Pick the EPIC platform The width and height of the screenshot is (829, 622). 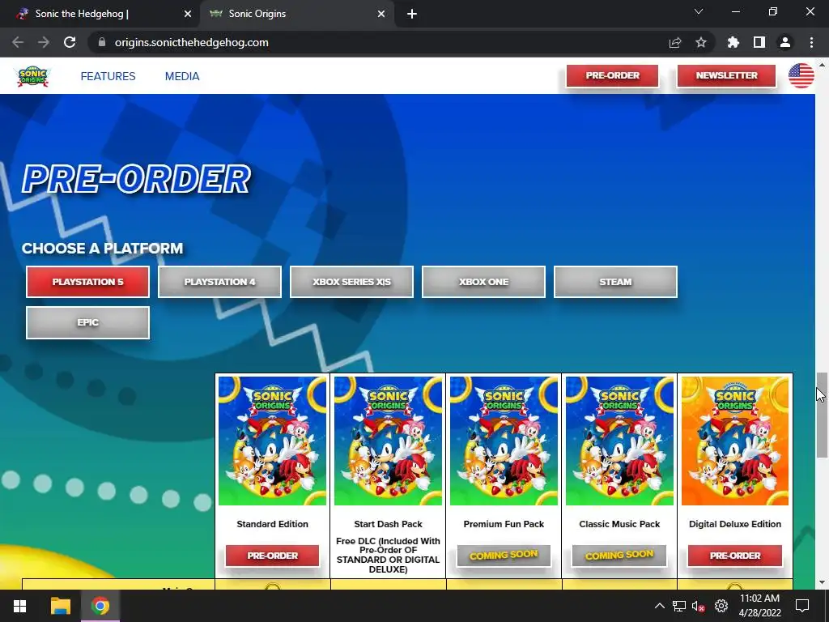[87, 322]
